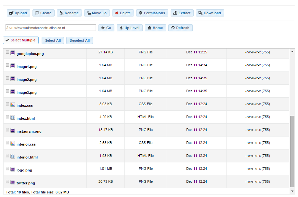
Task: Click the total files summary text
Action: [37, 192]
